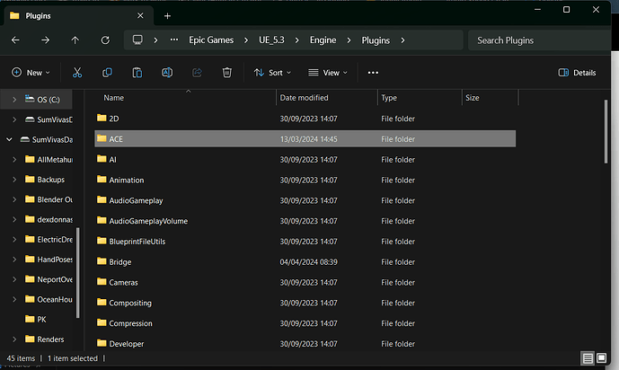Expand the AllMetahu folder node

click(x=14, y=159)
